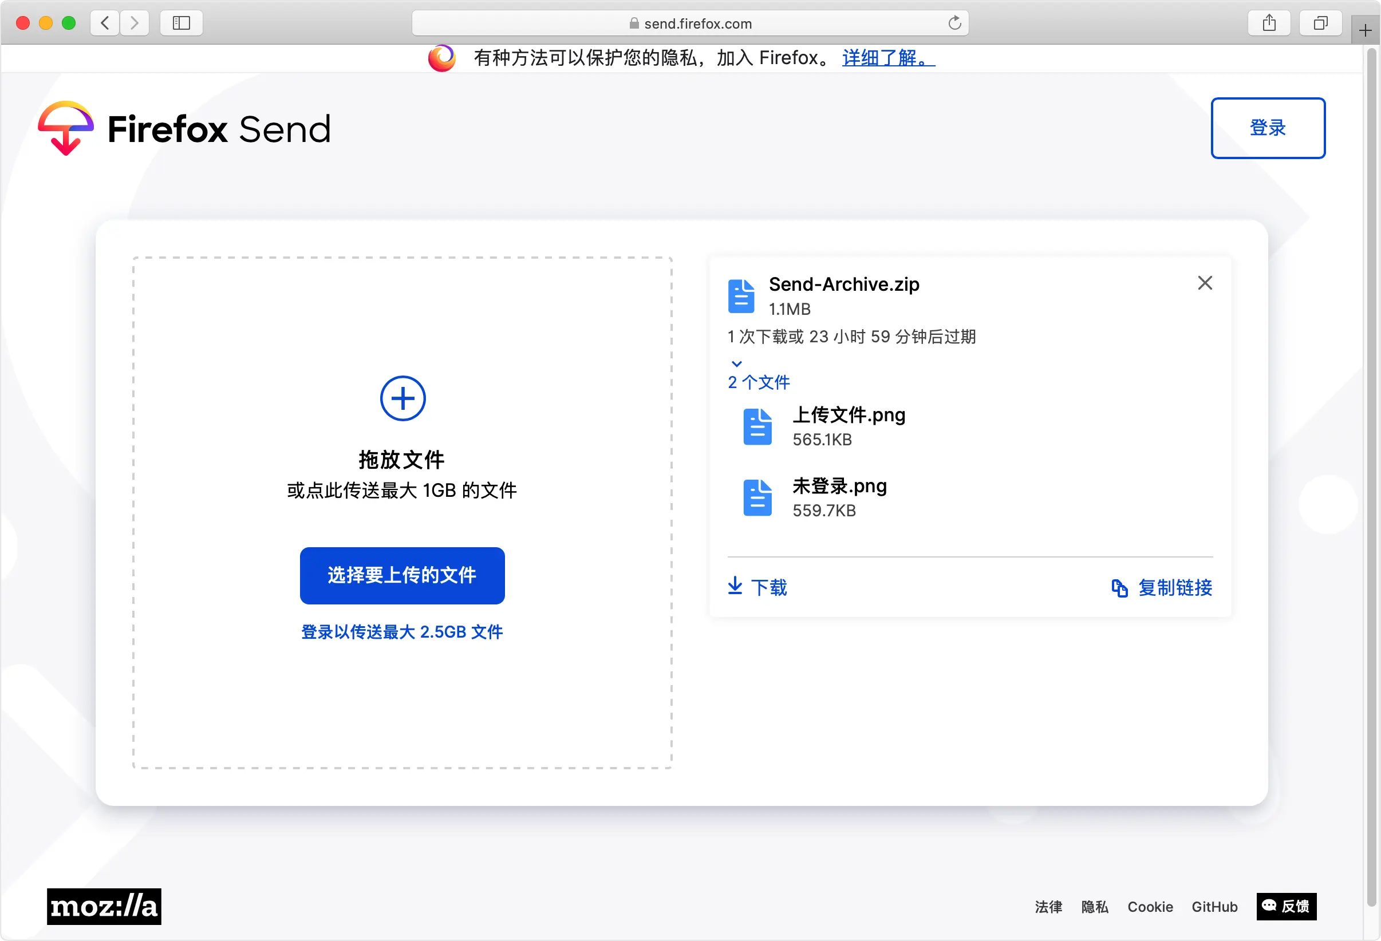The image size is (1381, 941).
Task: Click the 未登录.png file name
Action: [x=839, y=486]
